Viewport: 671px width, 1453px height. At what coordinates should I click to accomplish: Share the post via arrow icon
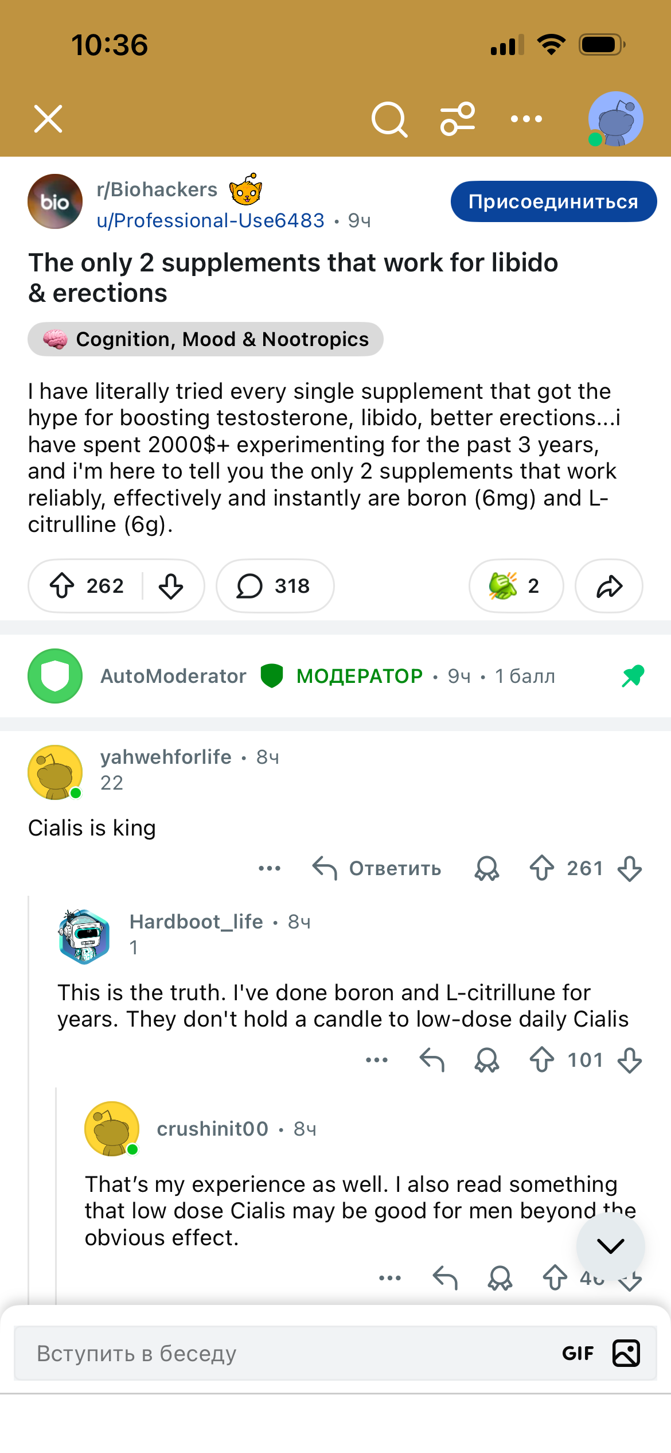609,586
